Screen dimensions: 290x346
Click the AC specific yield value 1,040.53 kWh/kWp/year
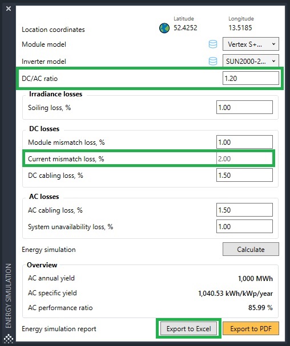tap(235, 293)
